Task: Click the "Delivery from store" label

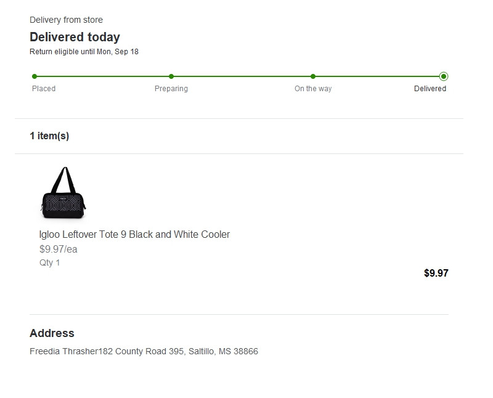Action: click(x=66, y=20)
